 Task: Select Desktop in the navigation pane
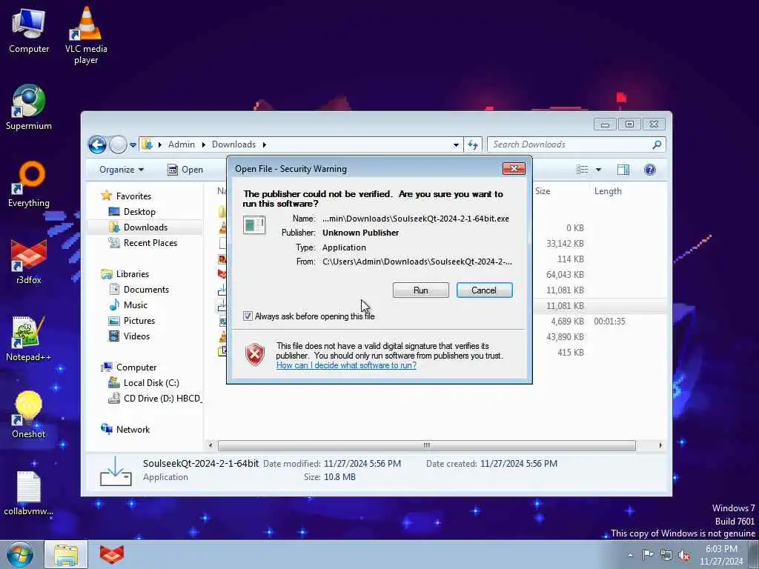pyautogui.click(x=139, y=211)
